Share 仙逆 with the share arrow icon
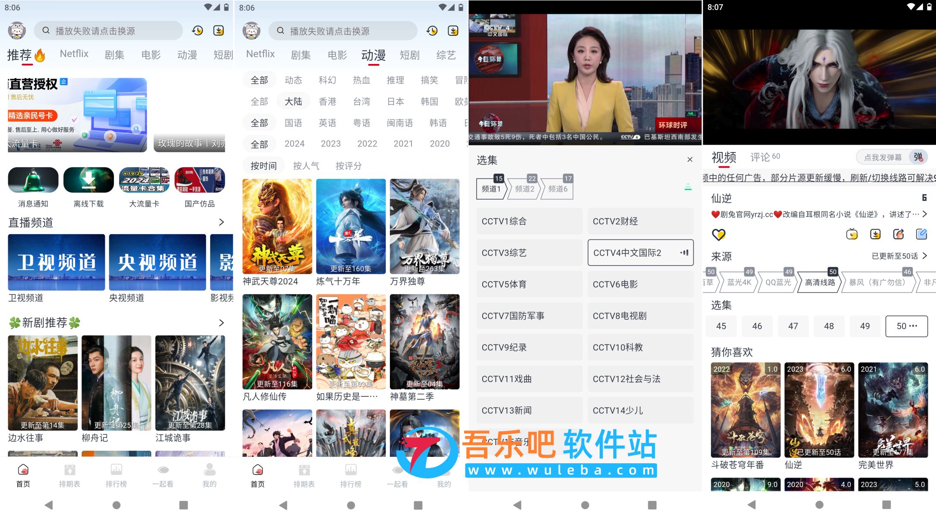This screenshot has width=936, height=519. [x=898, y=234]
